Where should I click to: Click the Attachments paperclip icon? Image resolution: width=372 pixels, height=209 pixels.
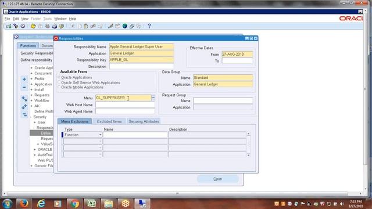tap(132, 26)
